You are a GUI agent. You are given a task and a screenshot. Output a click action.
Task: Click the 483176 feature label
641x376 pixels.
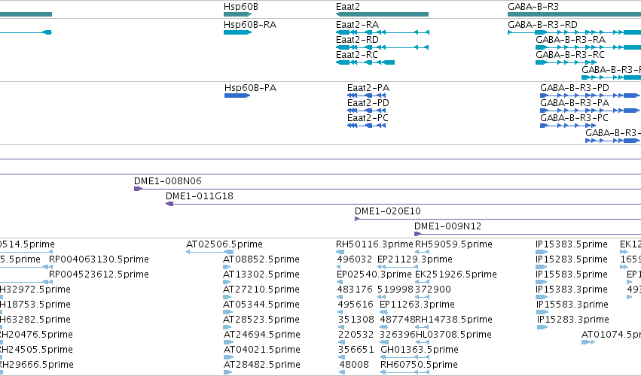click(x=356, y=290)
